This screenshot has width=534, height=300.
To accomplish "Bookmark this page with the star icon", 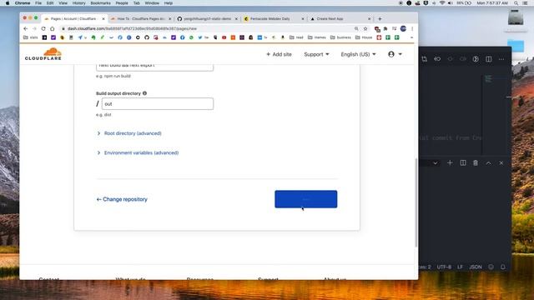I will point(365,28).
